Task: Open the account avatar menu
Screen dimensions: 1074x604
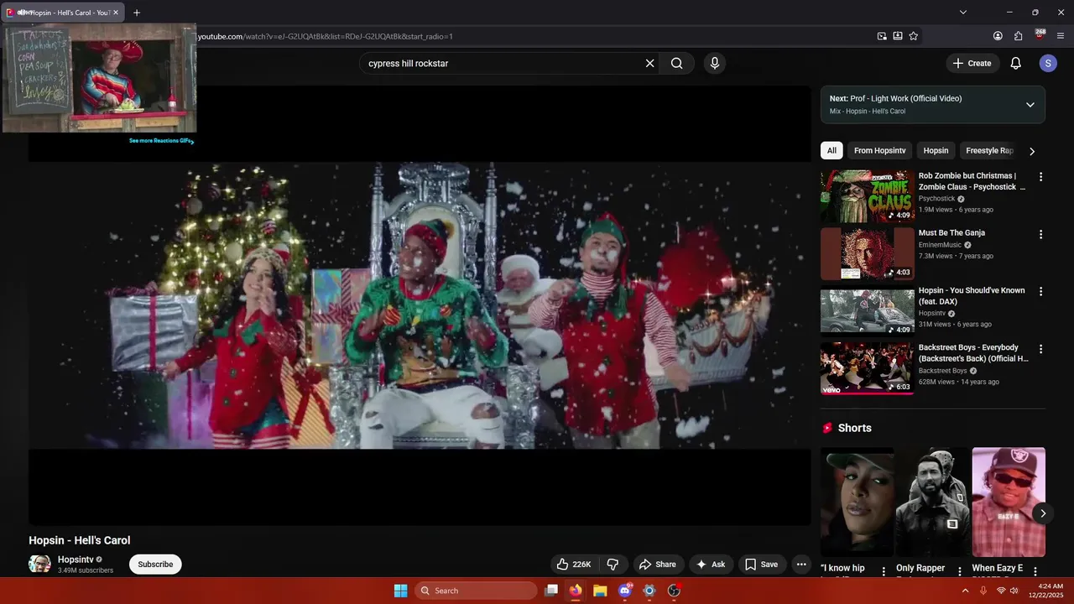Action: pyautogui.click(x=1047, y=63)
